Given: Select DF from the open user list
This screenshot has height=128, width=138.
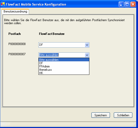Looking at the screenshot, I should tap(64, 63).
